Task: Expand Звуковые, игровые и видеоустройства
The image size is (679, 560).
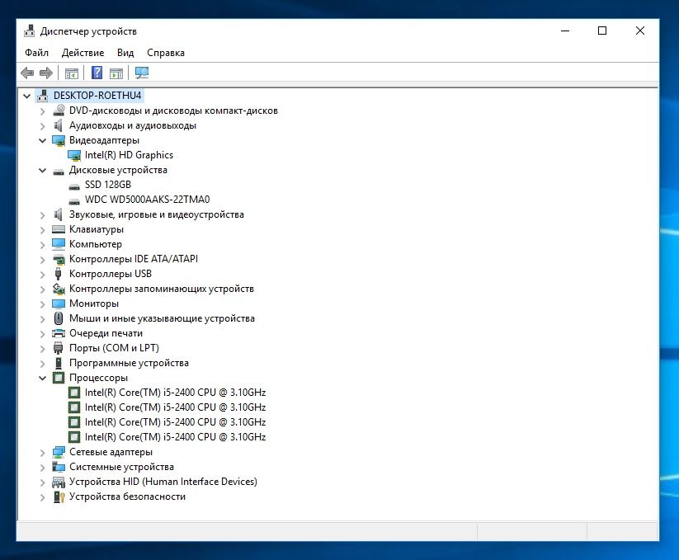Action: [x=42, y=215]
